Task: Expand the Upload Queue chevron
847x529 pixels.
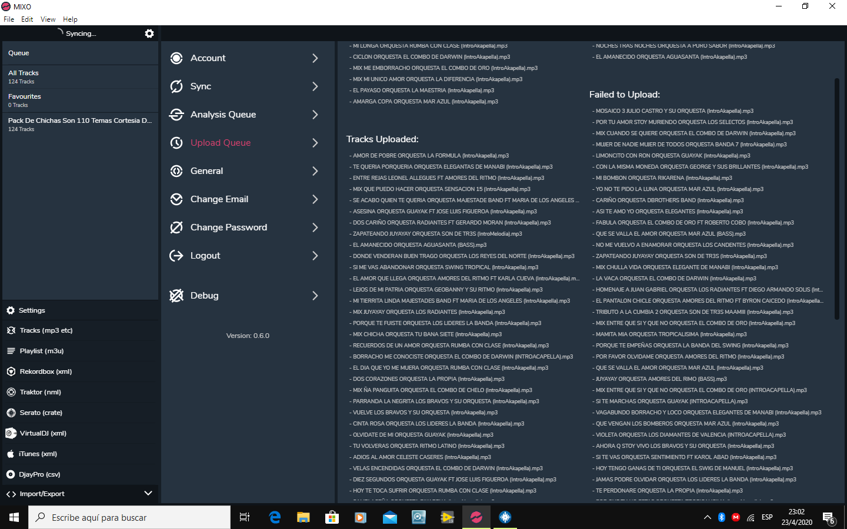Action: [x=315, y=143]
